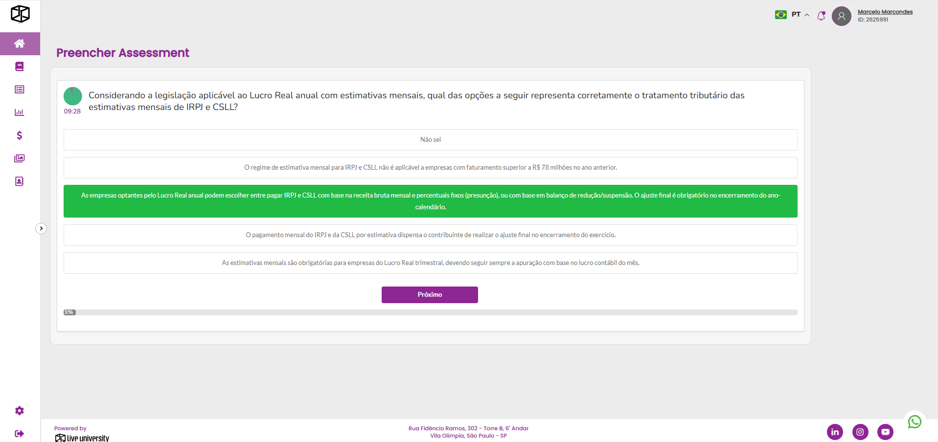Screen dimensions: 938x442
Task: Select answer about Lucro Real trimestral
Action: (x=430, y=263)
